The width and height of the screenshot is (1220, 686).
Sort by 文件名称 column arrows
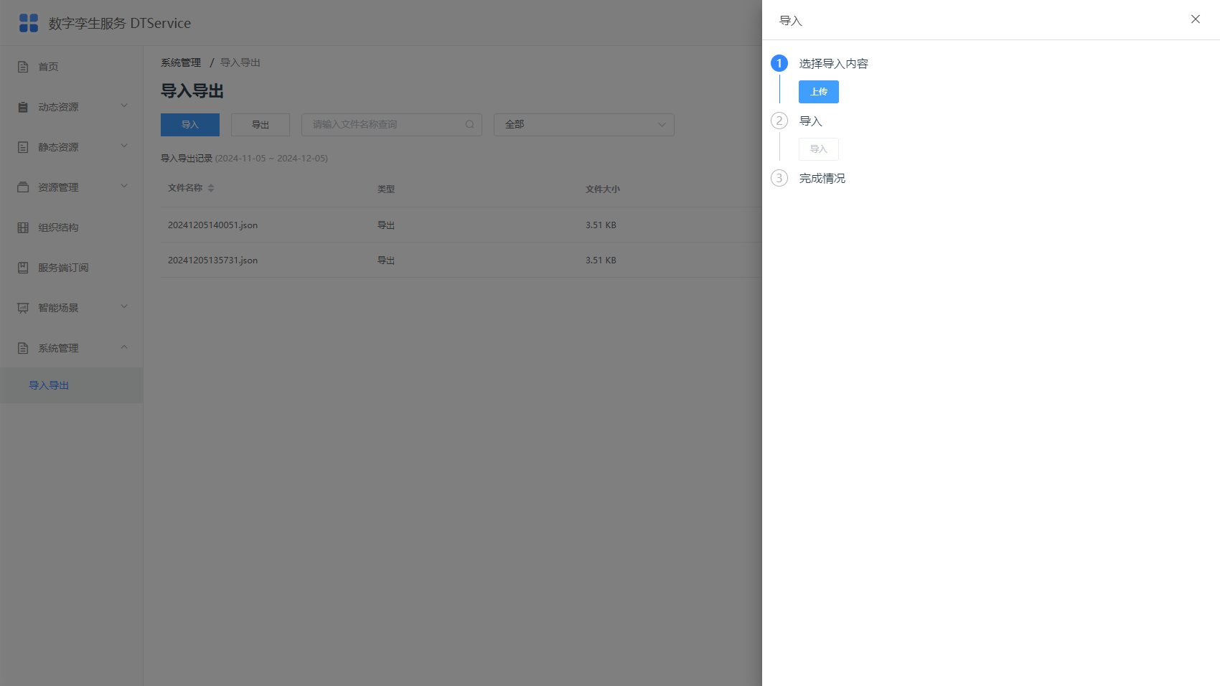pyautogui.click(x=211, y=188)
